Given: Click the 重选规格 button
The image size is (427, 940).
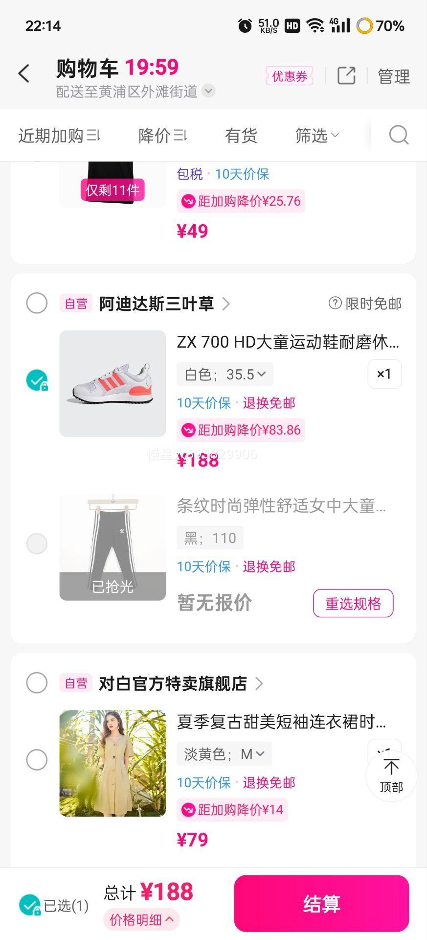Looking at the screenshot, I should (x=353, y=603).
